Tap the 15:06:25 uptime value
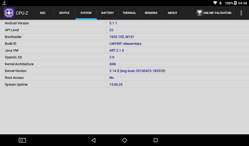Viewport: 249px width, 146px height. coord(116,85)
